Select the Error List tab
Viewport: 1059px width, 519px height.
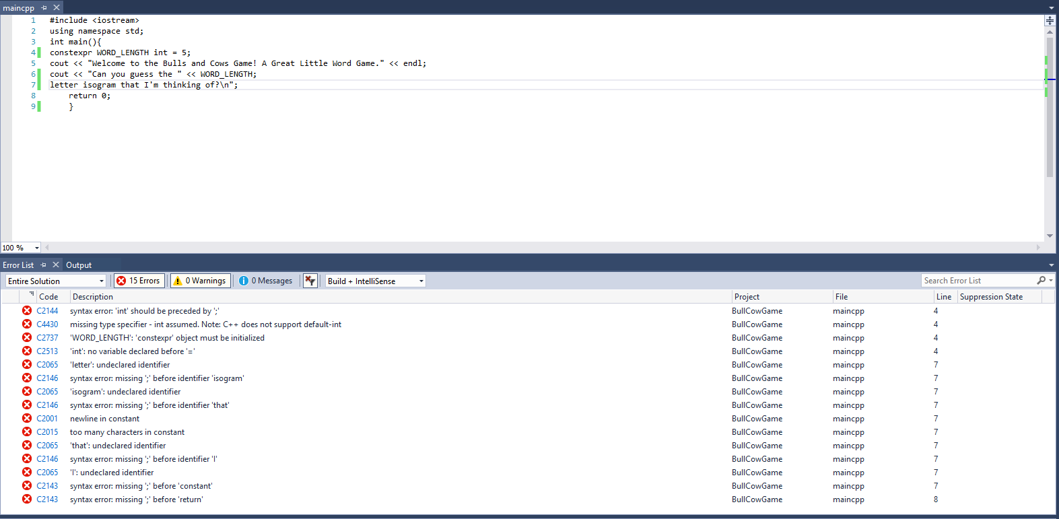18,265
